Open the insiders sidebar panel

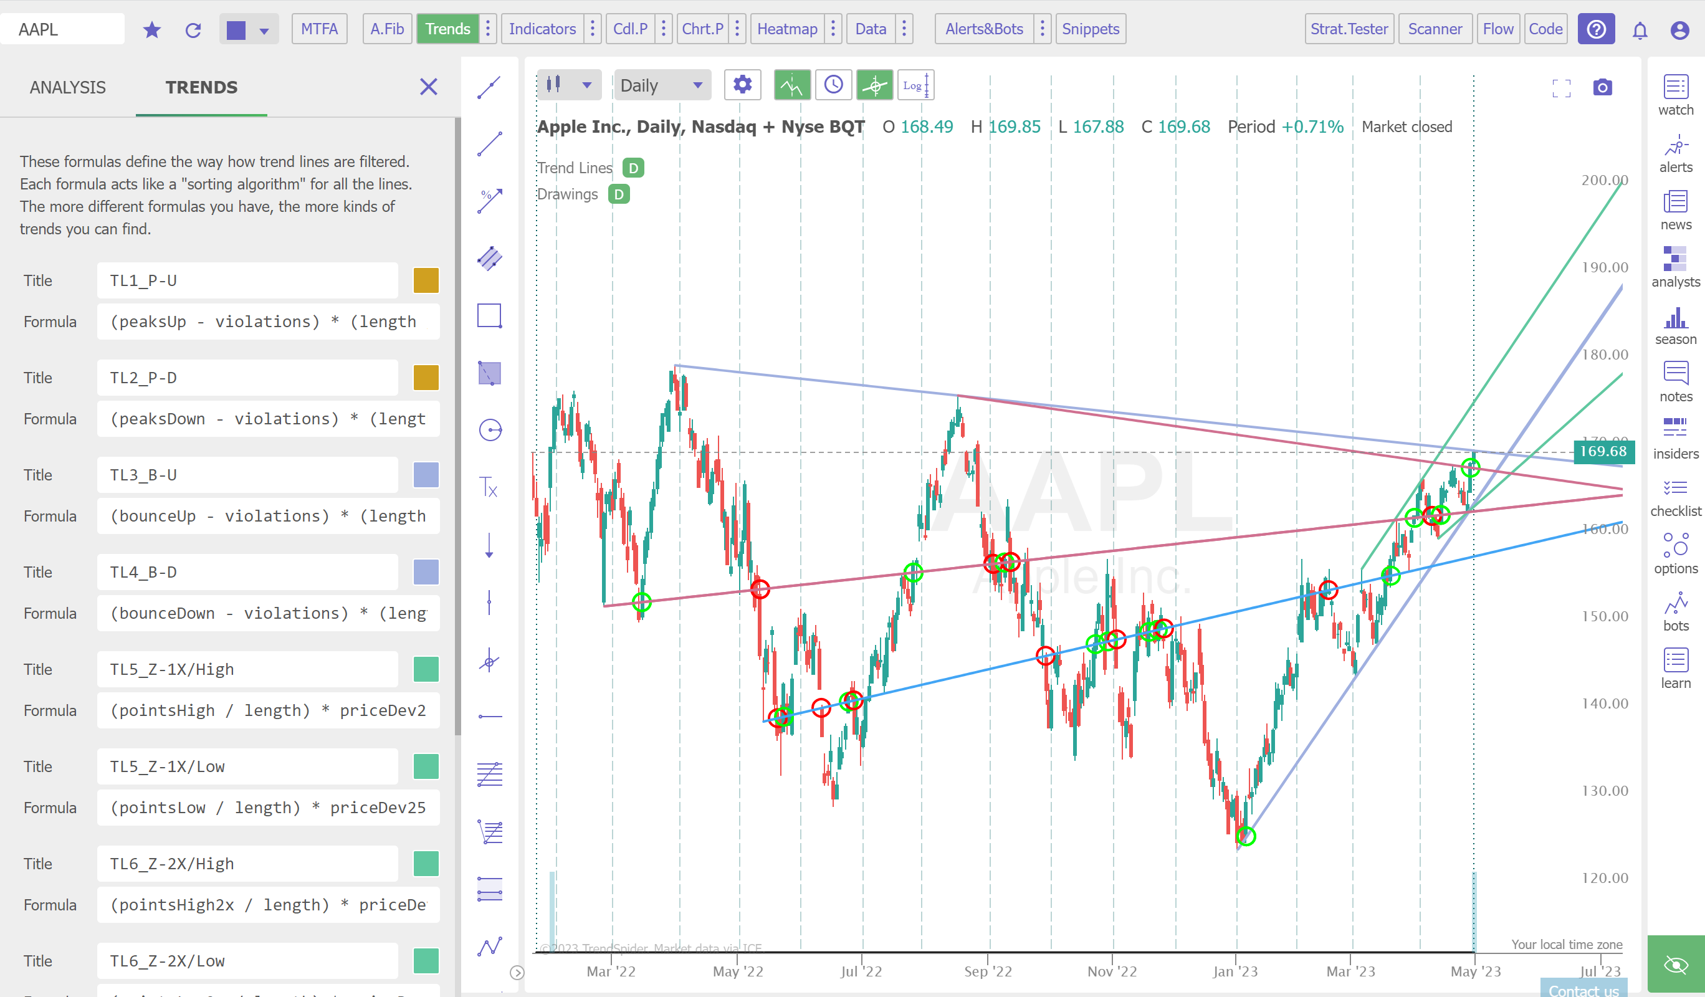(1675, 439)
